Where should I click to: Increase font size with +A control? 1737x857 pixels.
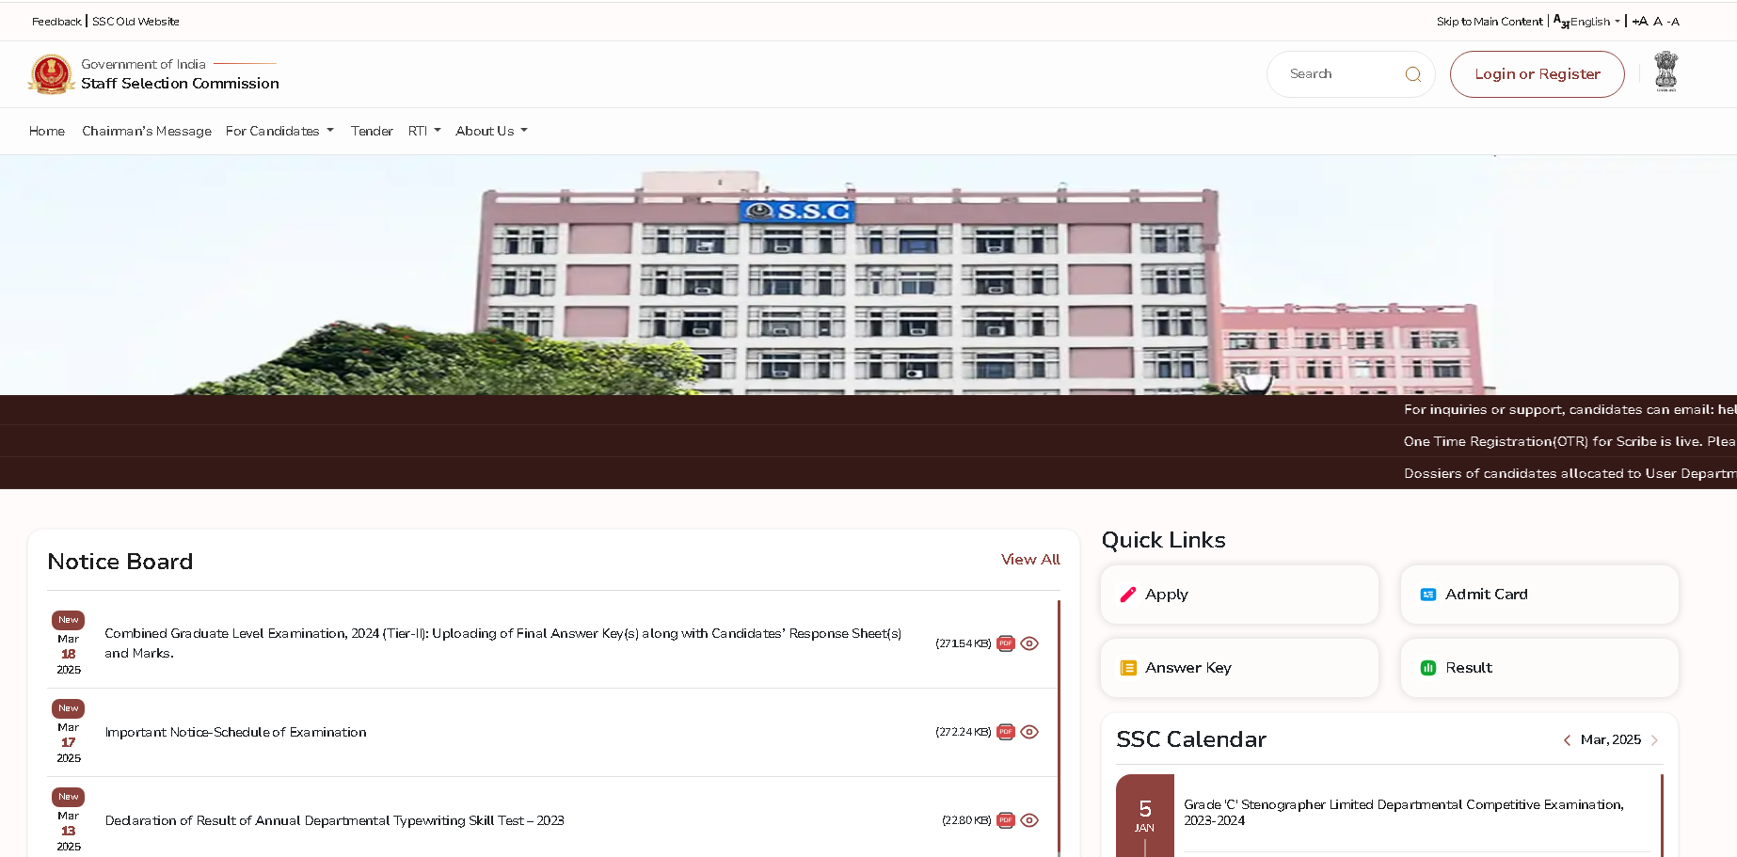tap(1639, 22)
